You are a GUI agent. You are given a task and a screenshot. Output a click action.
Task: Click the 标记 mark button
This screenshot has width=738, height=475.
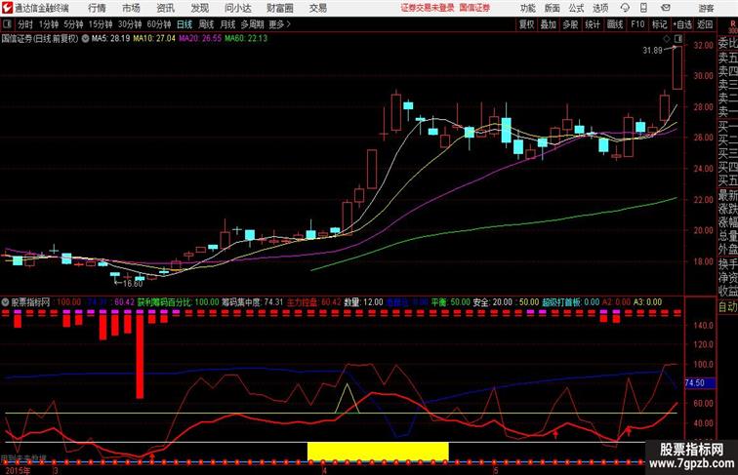(659, 24)
